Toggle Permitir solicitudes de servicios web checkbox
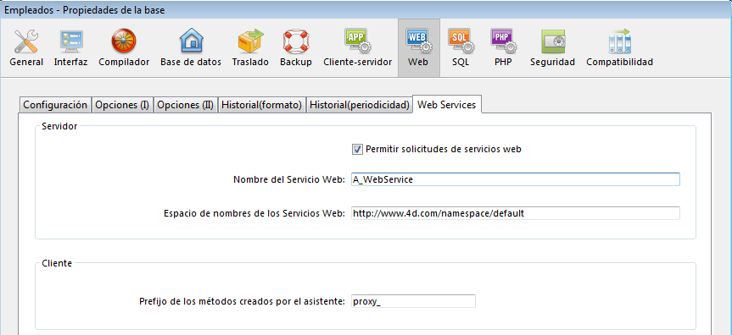Screen dimensions: 732x335 click(x=357, y=149)
